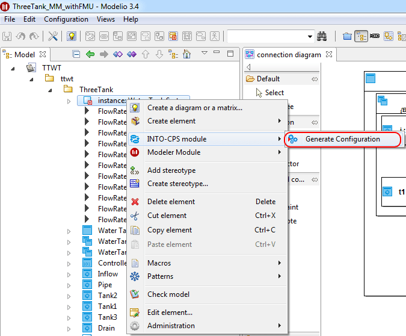Viewport: 406px width, 336px height.
Task: Open the Administration submenu
Action: click(208, 326)
